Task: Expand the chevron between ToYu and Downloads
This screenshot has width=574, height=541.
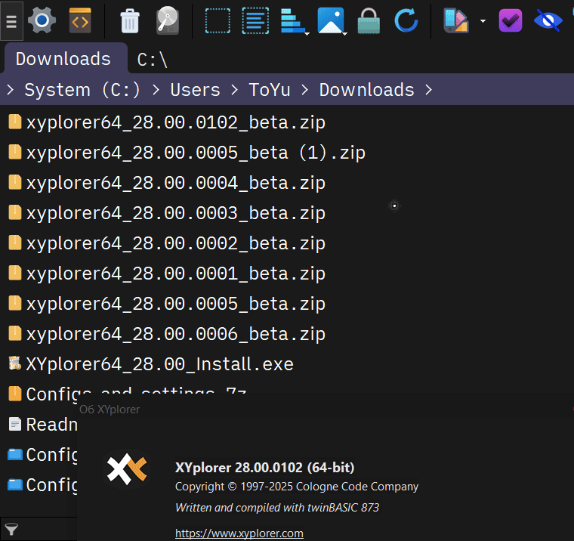Action: pos(304,90)
